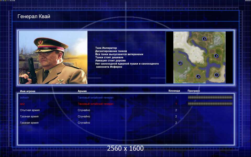The width and height of the screenshot is (251, 157).
Task: Click the 'Авиация стоит дороже' line
Action: pos(110,60)
